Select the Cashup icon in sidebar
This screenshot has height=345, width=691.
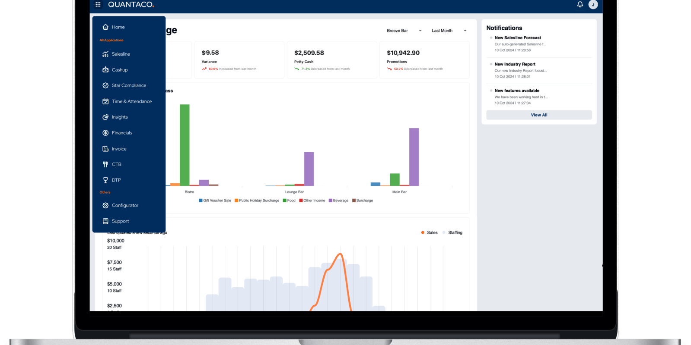click(105, 70)
